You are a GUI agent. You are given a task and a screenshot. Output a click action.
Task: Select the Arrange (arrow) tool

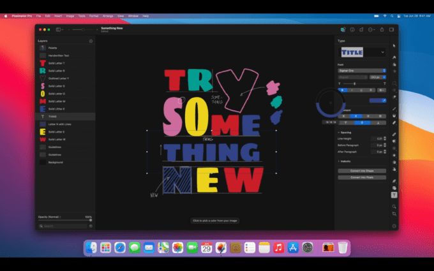click(394, 46)
